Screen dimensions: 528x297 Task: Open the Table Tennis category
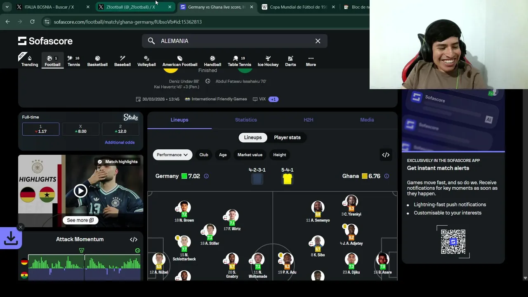(x=239, y=61)
